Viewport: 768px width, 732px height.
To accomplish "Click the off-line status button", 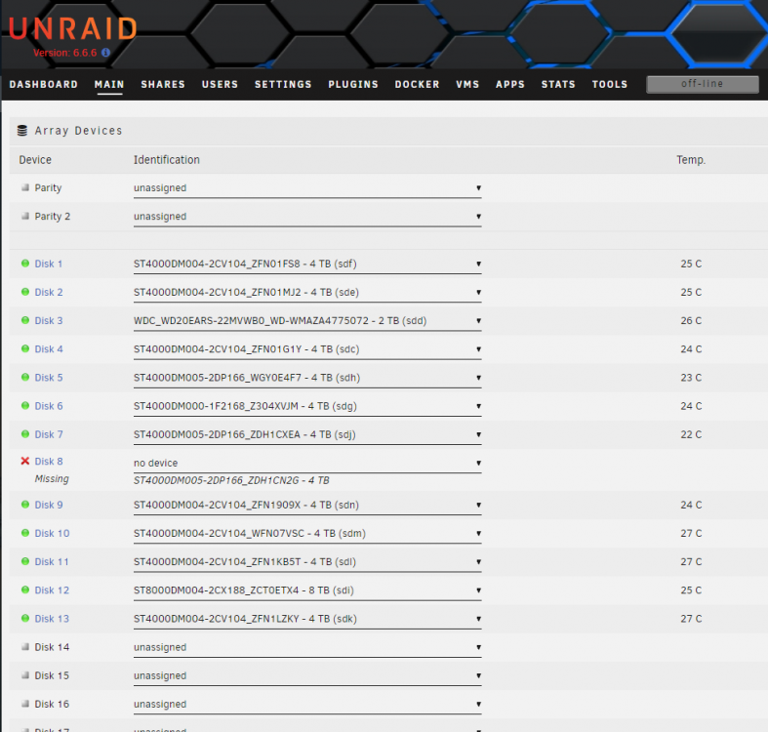I will [x=703, y=84].
